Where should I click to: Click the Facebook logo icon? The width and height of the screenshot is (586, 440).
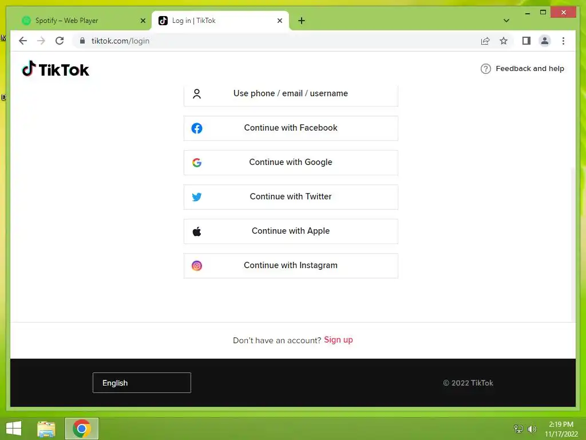(197, 128)
